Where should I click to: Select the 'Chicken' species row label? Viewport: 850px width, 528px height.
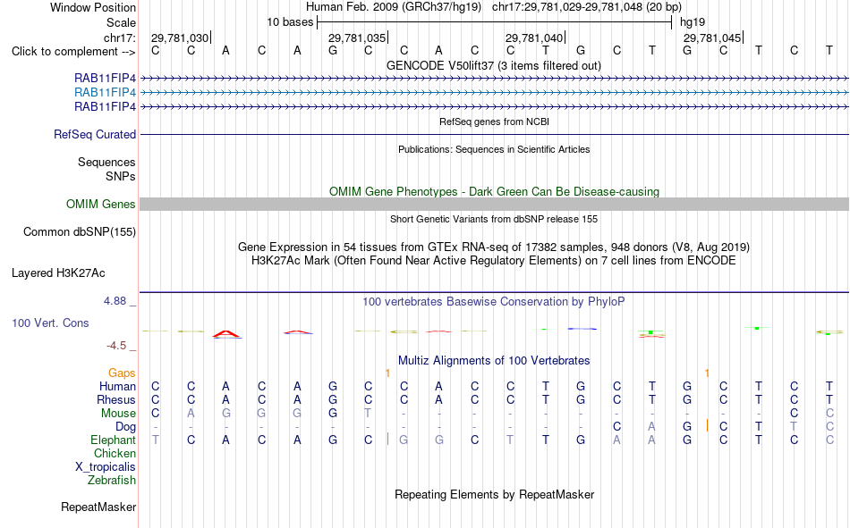pyautogui.click(x=115, y=453)
